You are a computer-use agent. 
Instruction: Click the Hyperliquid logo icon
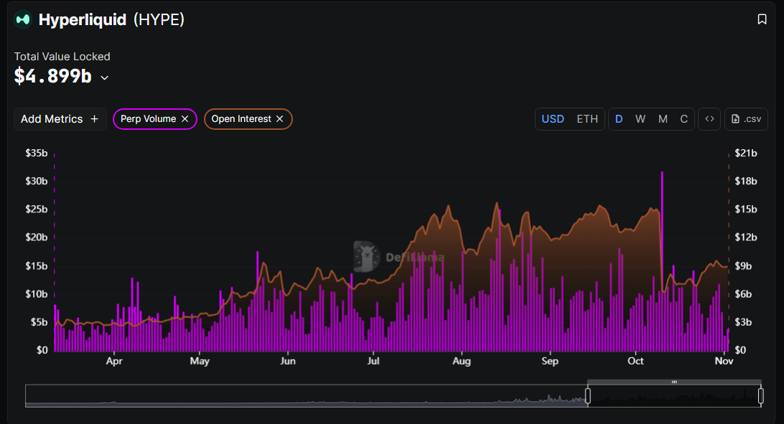(x=23, y=19)
